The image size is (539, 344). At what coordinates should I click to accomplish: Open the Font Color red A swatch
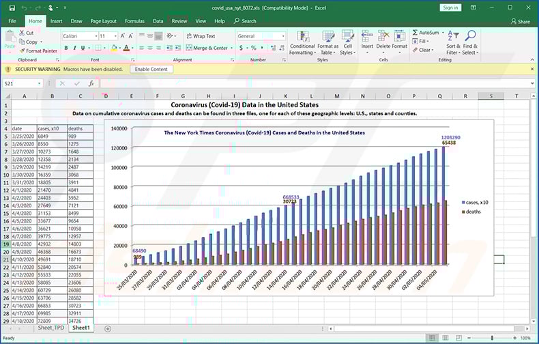pyautogui.click(x=126, y=48)
